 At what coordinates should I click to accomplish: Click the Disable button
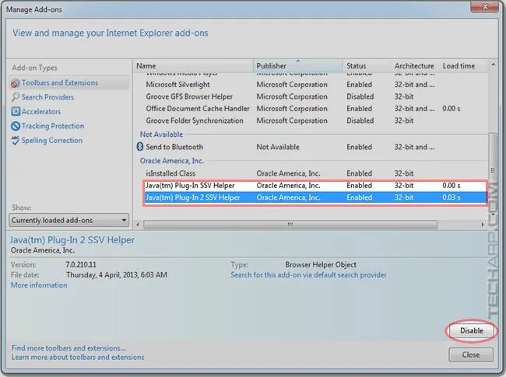pos(471,330)
